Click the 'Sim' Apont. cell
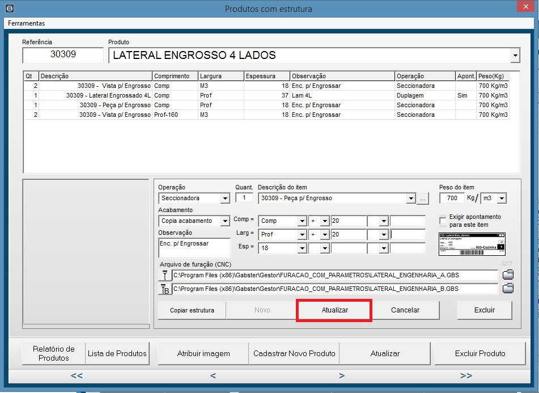539x393 pixels. [466, 96]
